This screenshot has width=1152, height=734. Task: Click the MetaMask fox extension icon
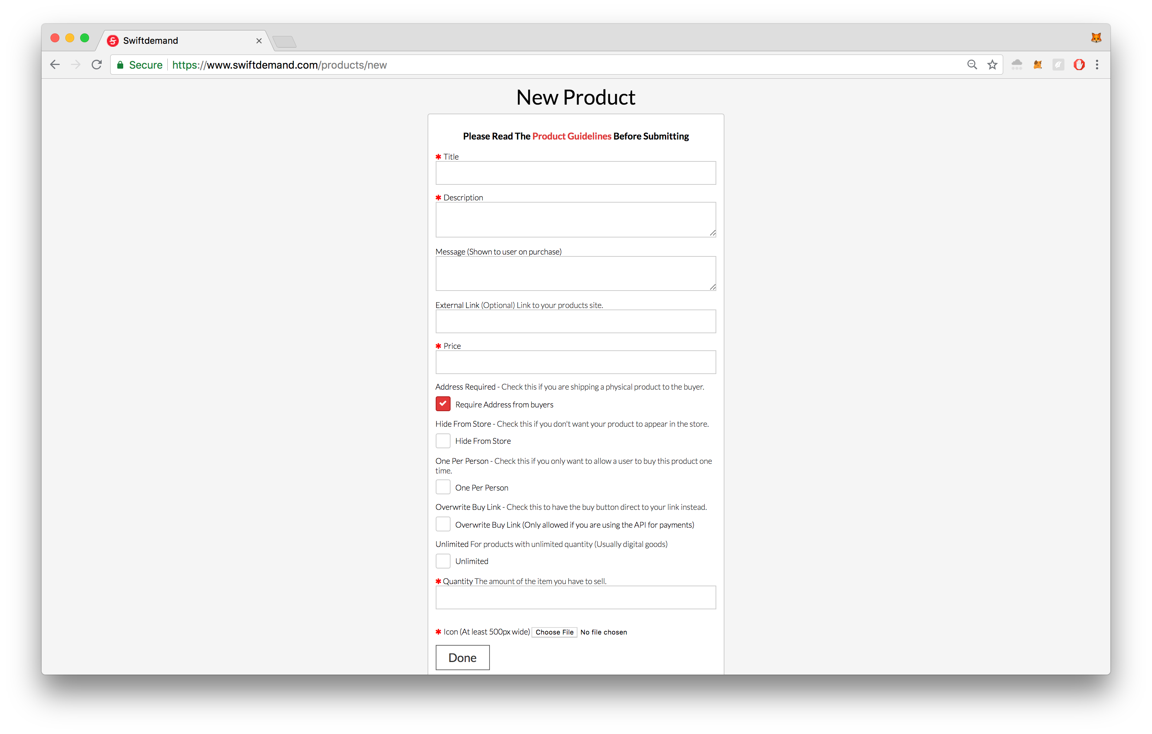click(x=1037, y=65)
